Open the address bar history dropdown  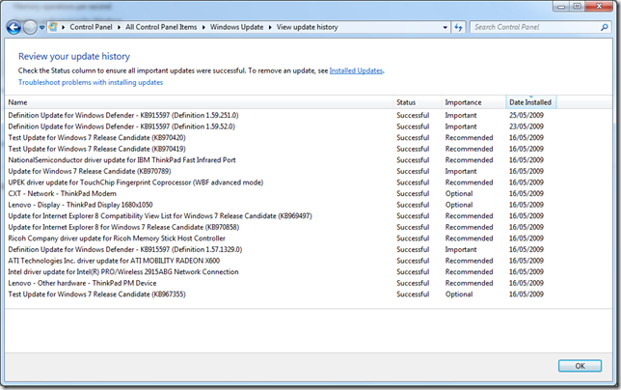(x=445, y=27)
